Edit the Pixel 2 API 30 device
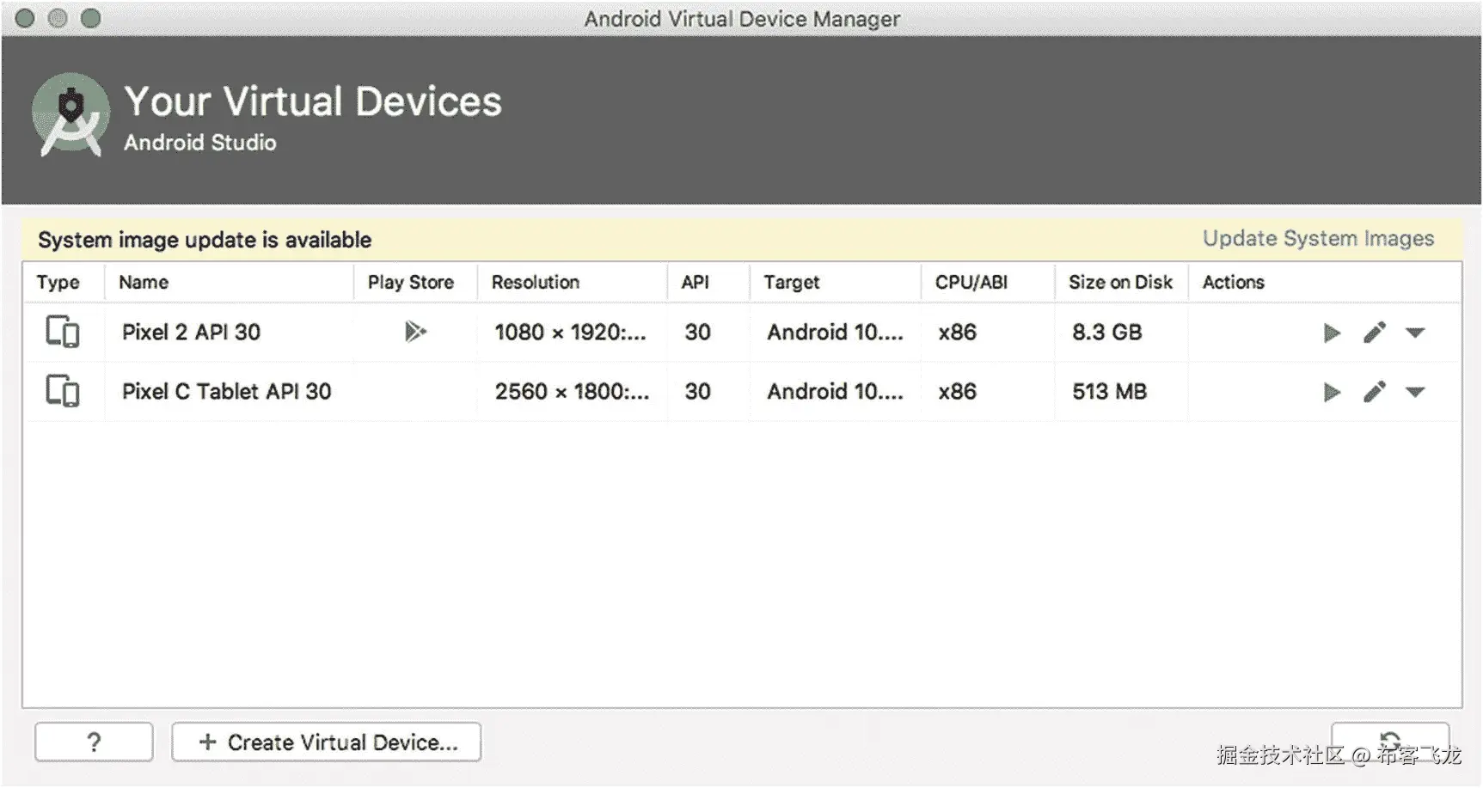Image resolution: width=1483 pixels, height=788 pixels. click(1374, 333)
